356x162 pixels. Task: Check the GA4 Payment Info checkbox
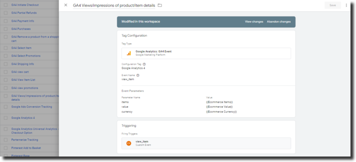pyautogui.click(x=6, y=21)
